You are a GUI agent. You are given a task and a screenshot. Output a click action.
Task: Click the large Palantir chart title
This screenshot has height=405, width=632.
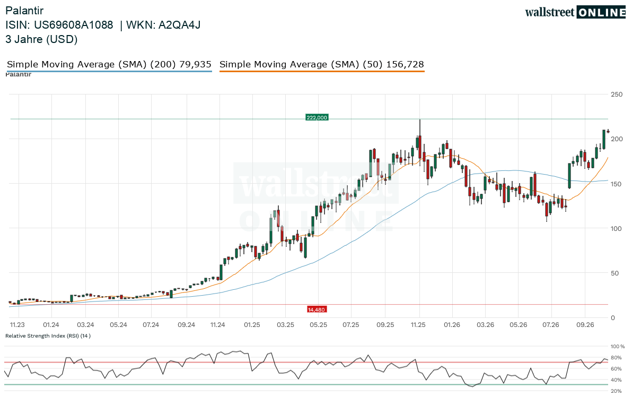point(24,11)
